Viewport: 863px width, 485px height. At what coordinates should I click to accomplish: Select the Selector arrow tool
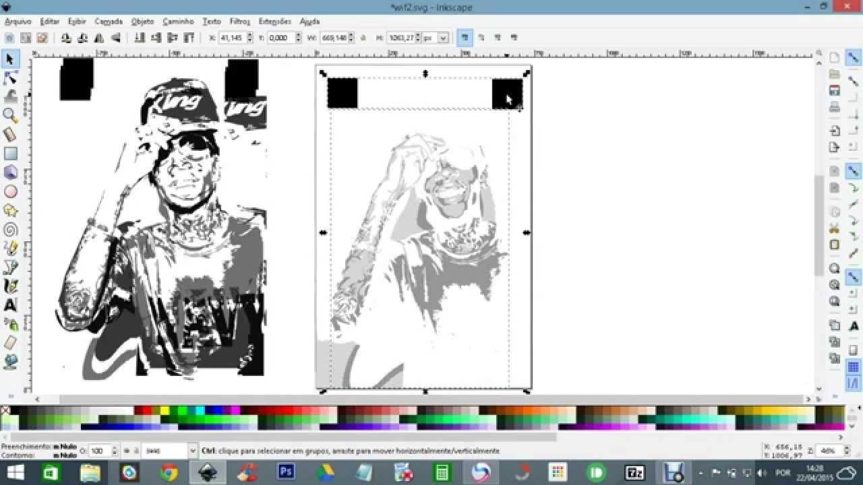point(10,59)
